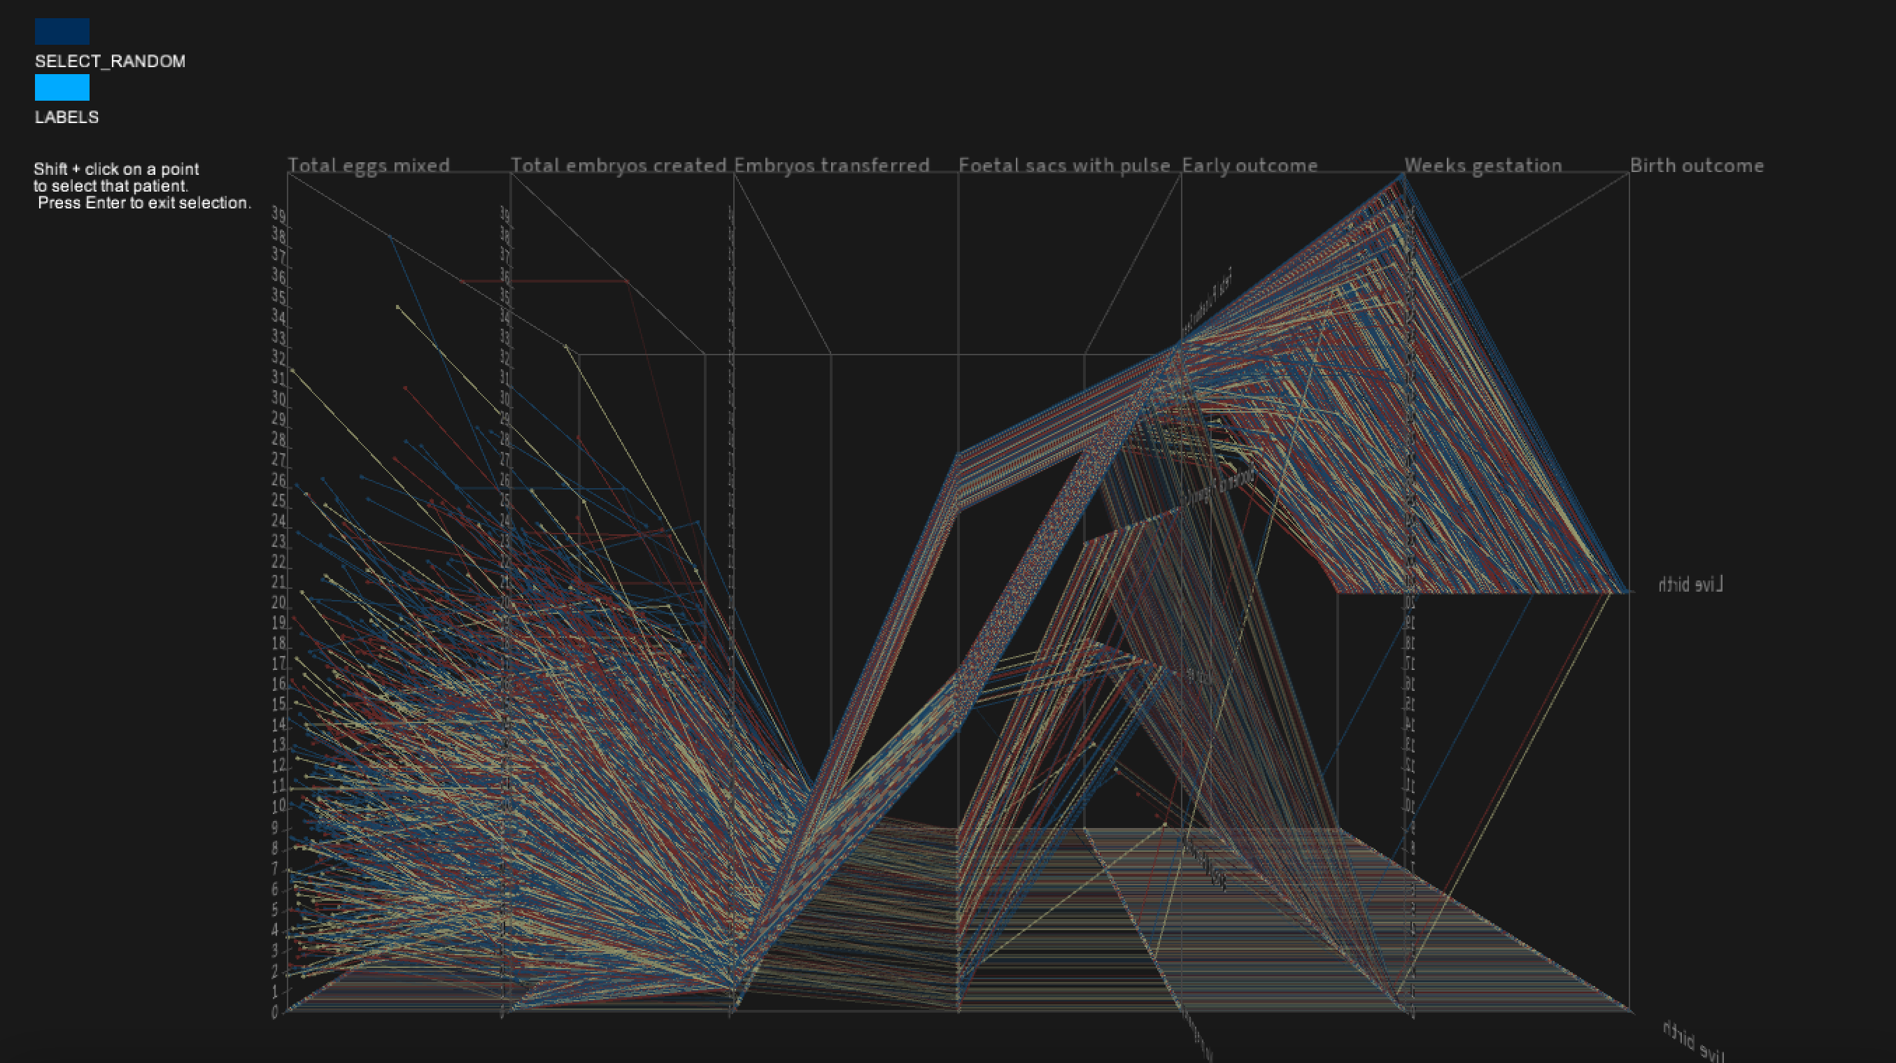
Task: Toggle the bright blue LABELS button
Action: pyautogui.click(x=62, y=87)
